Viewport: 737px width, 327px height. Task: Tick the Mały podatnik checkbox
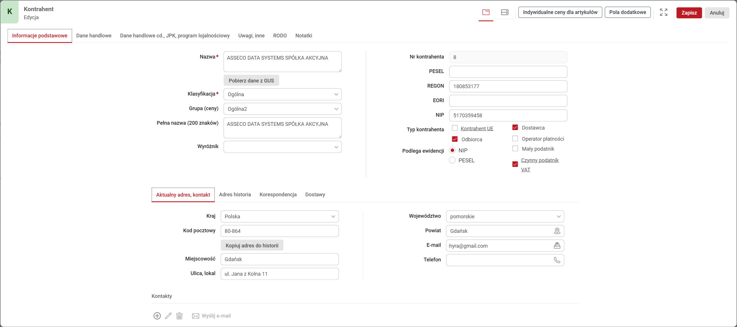click(515, 149)
